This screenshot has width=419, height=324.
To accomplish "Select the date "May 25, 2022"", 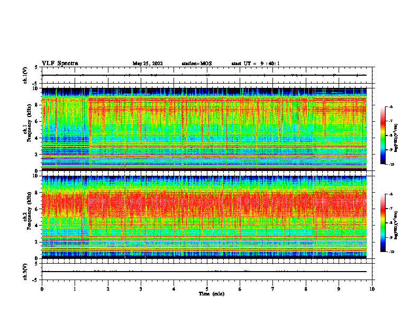I will [148, 64].
